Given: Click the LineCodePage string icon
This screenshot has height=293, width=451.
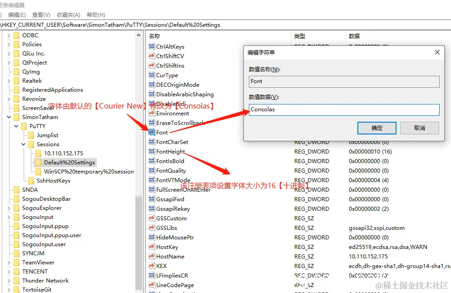Looking at the screenshot, I should point(152,285).
